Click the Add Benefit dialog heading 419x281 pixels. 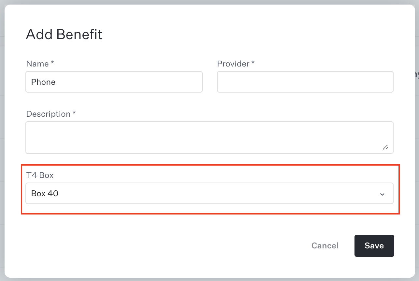pos(64,34)
